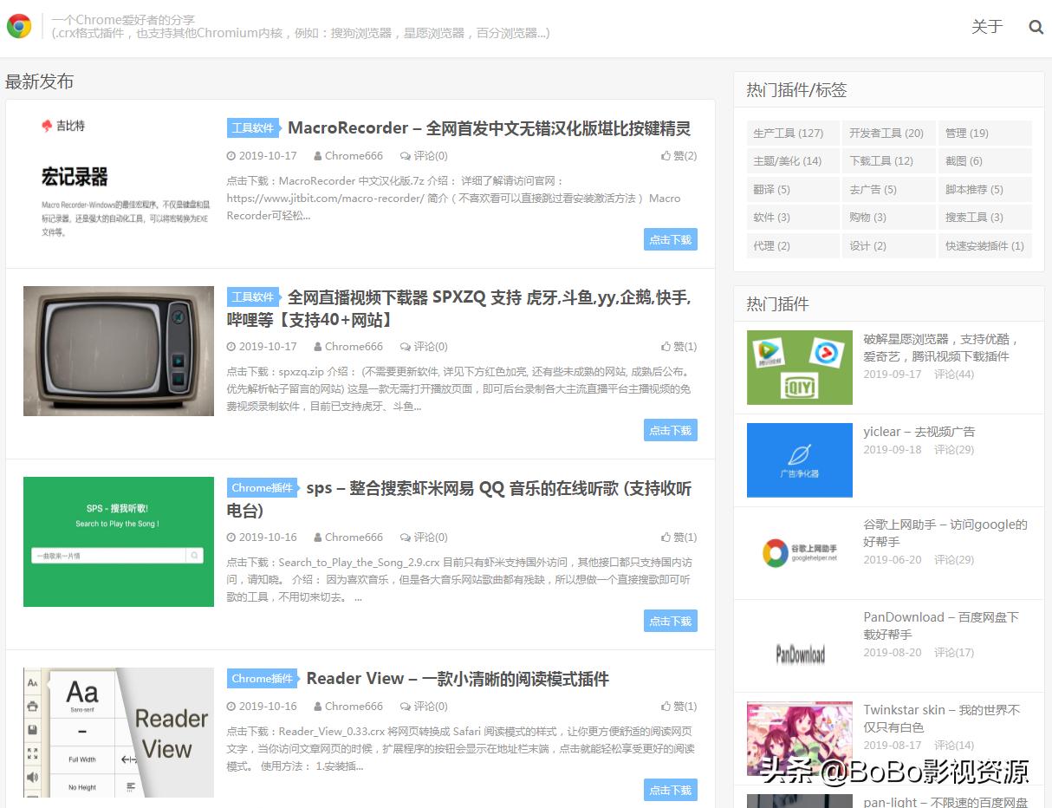The height and width of the screenshot is (808, 1052).
Task: Click the Chrome logo in the site header
Action: 19,25
